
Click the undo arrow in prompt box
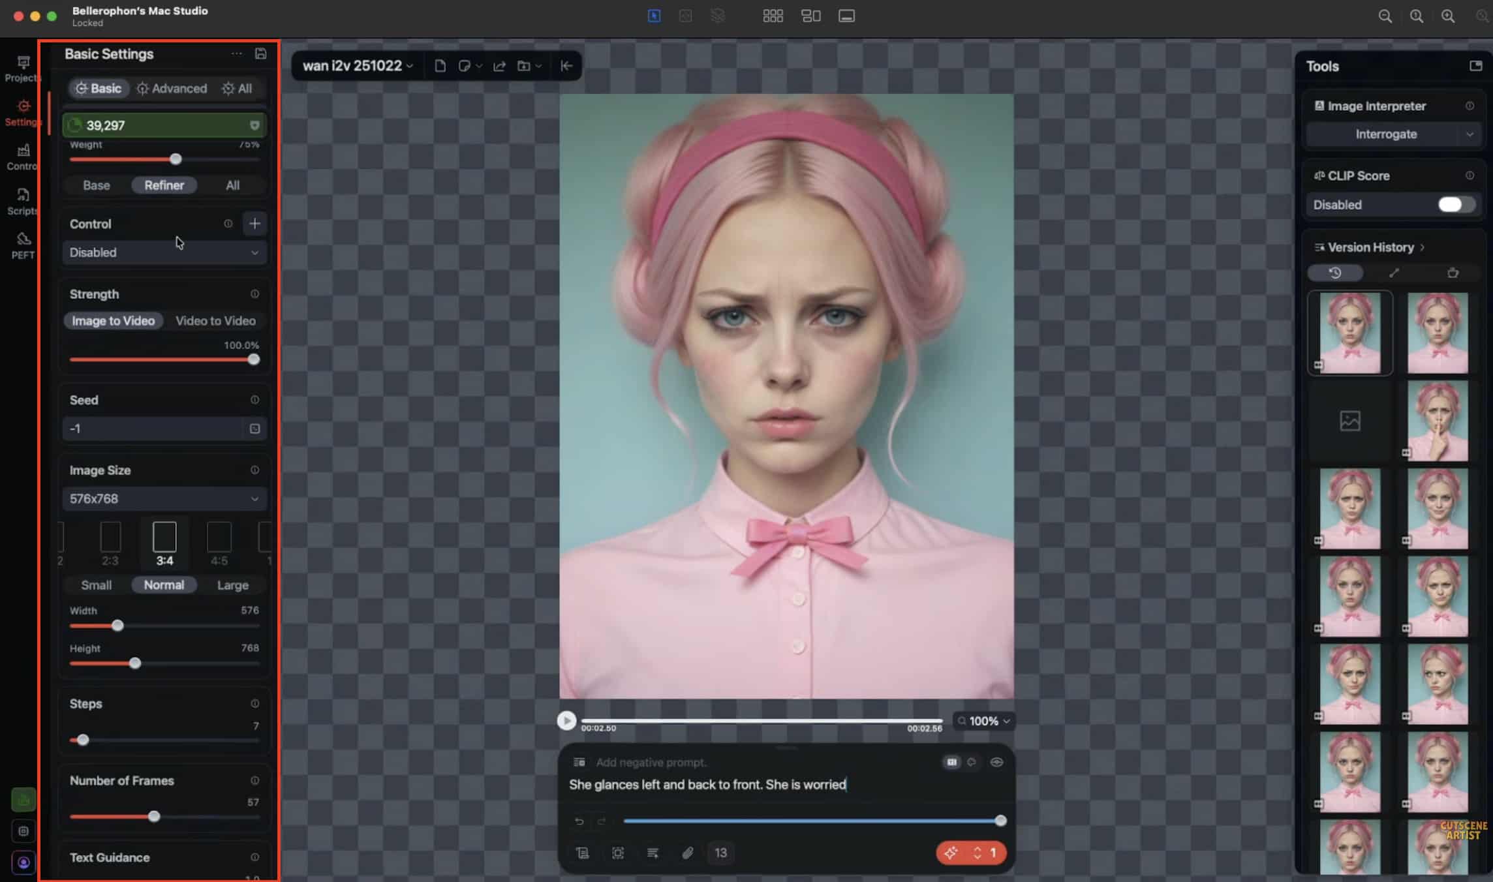[579, 821]
